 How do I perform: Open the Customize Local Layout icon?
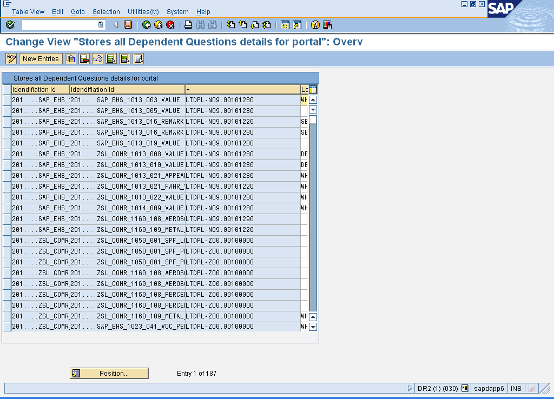(327, 25)
